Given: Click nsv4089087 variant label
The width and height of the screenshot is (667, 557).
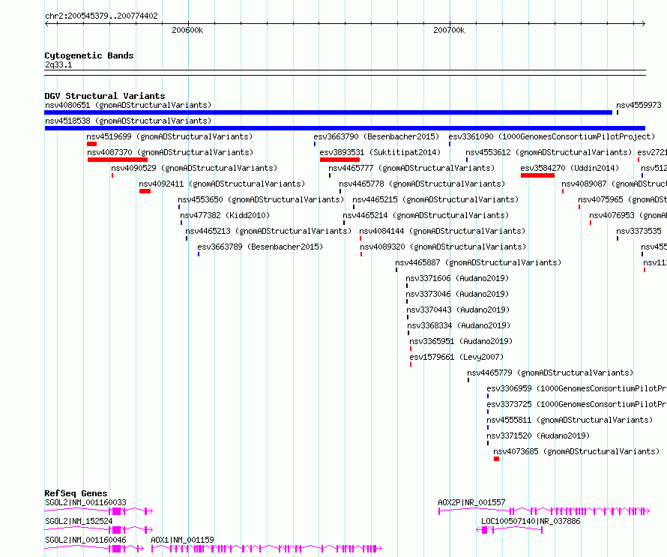Looking at the screenshot, I should coord(615,184).
